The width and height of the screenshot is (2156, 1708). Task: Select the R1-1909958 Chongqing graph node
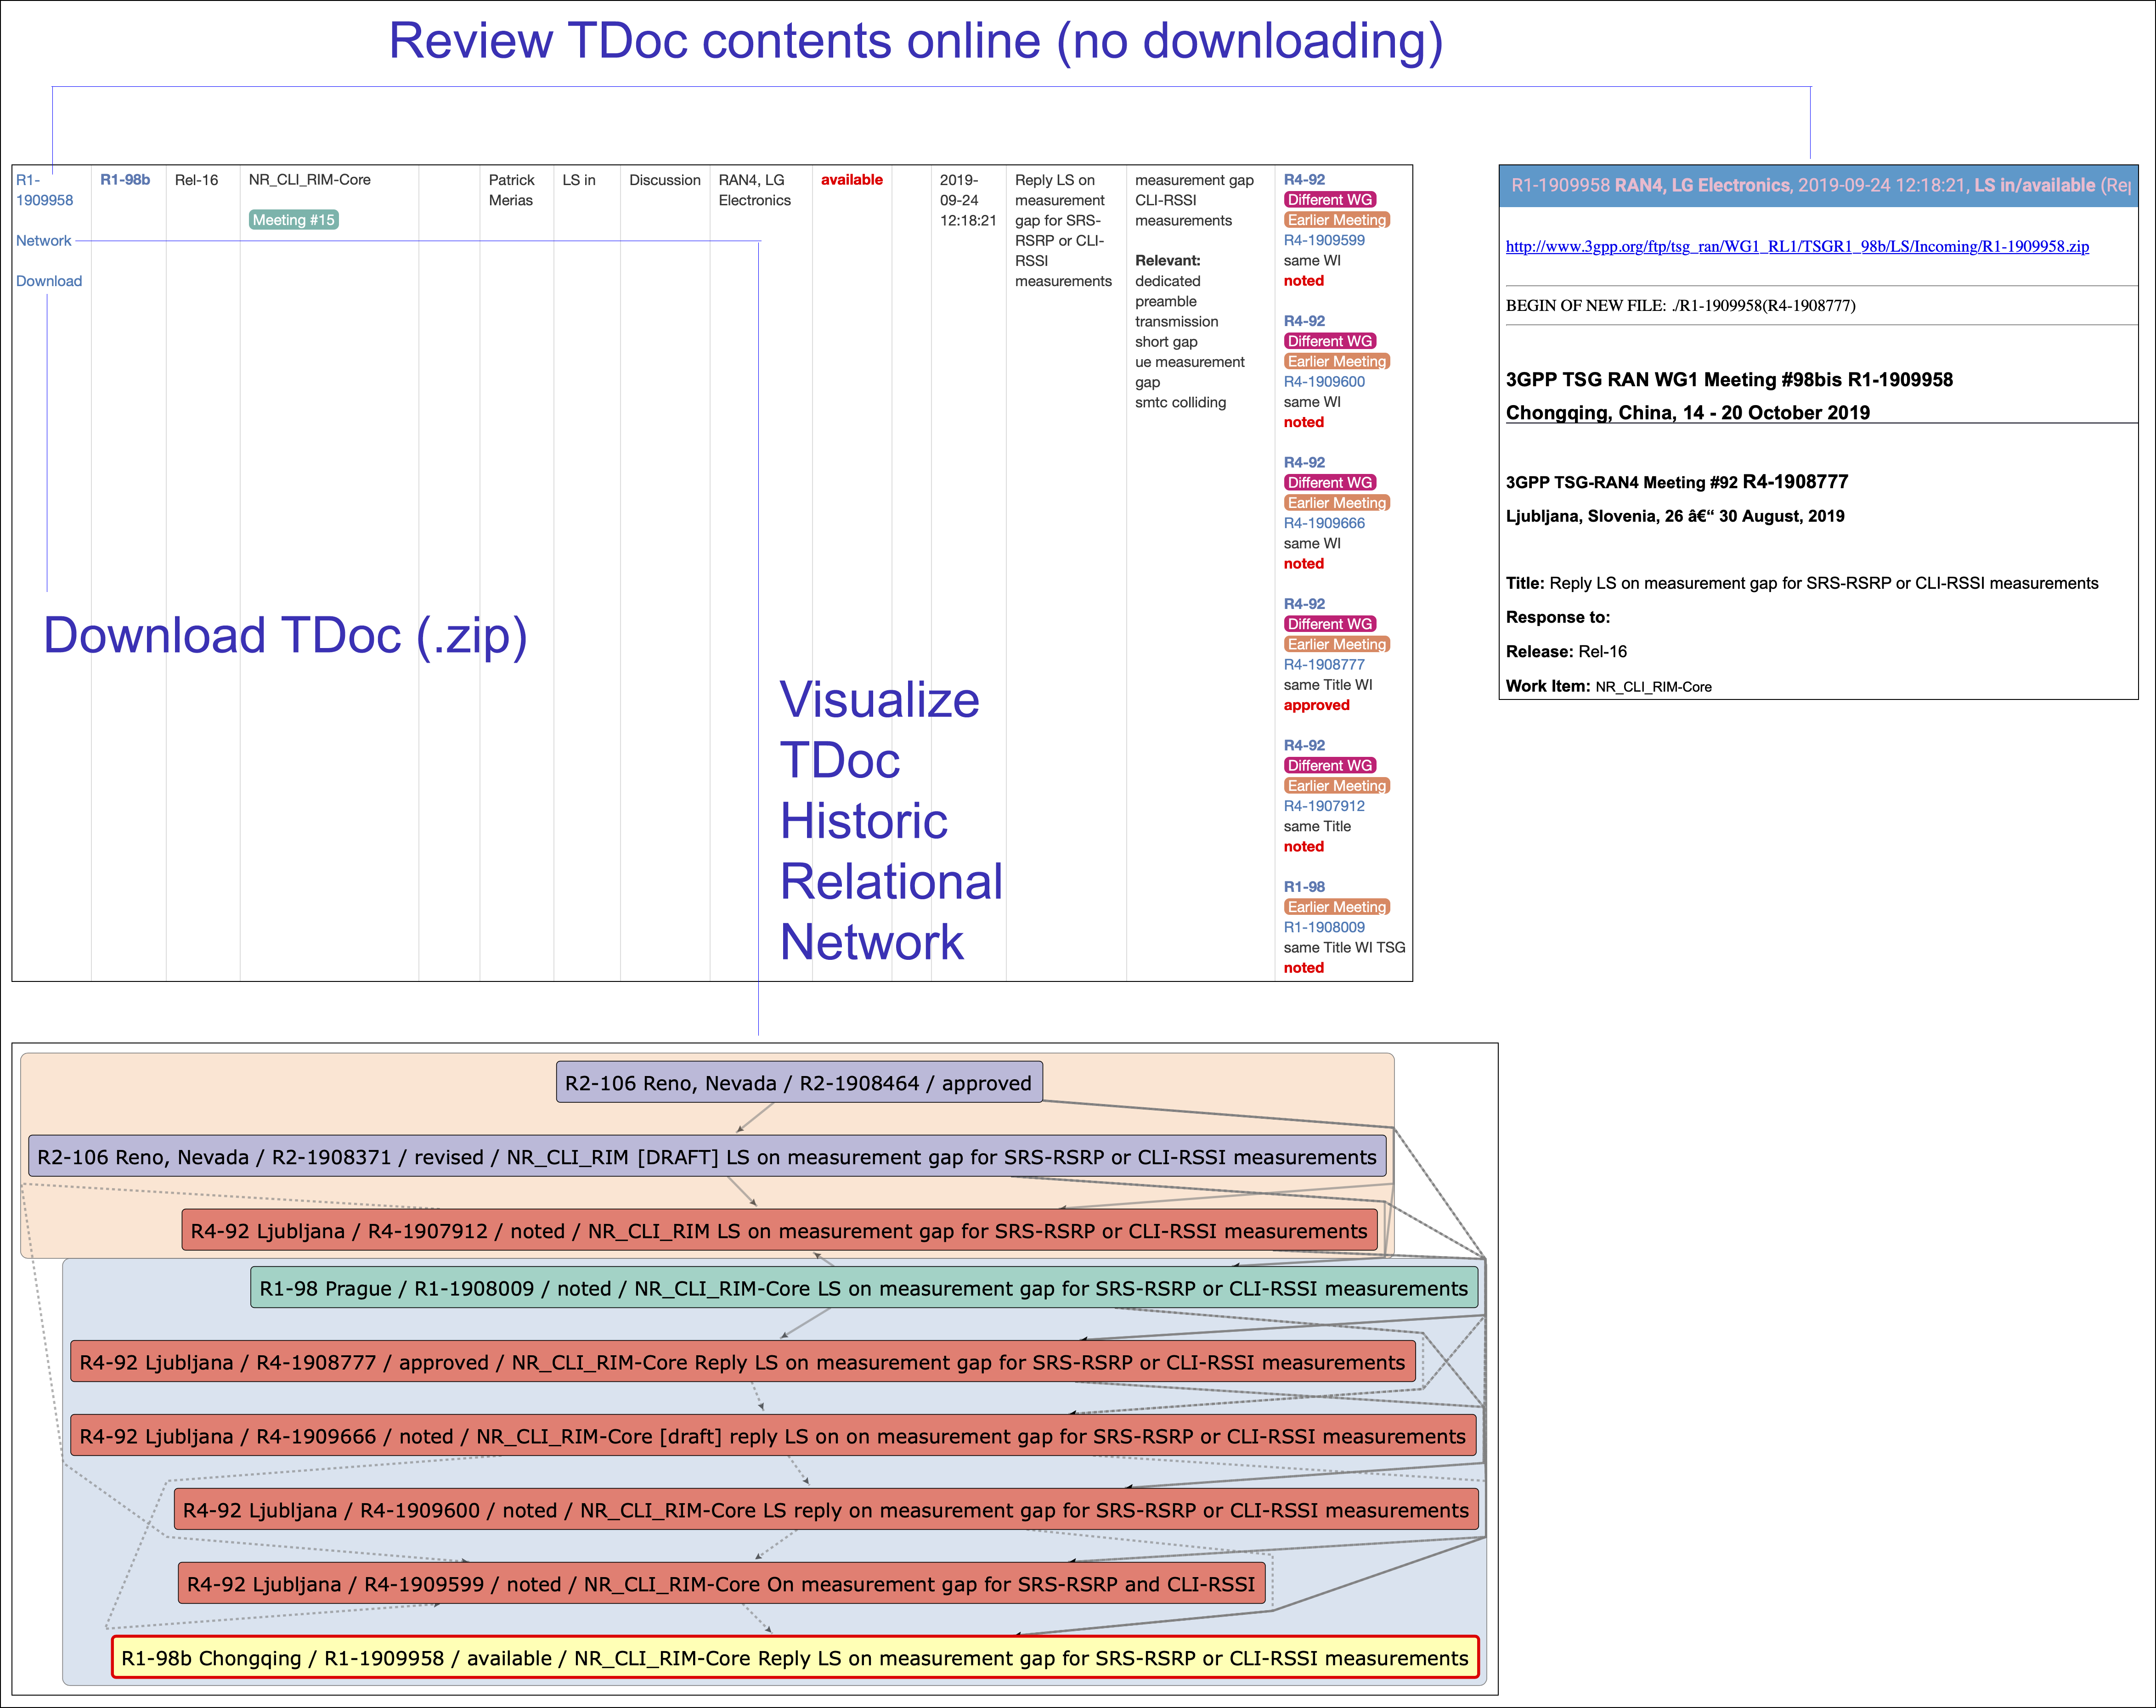[x=795, y=1658]
